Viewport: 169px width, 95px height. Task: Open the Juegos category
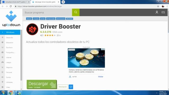pyautogui.click(x=9, y=63)
